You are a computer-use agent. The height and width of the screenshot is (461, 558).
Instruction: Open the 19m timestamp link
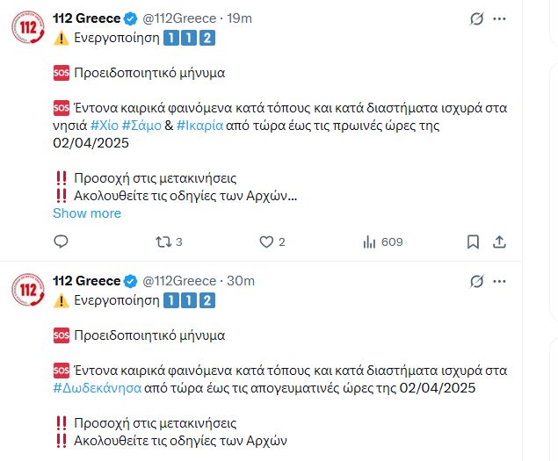pos(239,18)
